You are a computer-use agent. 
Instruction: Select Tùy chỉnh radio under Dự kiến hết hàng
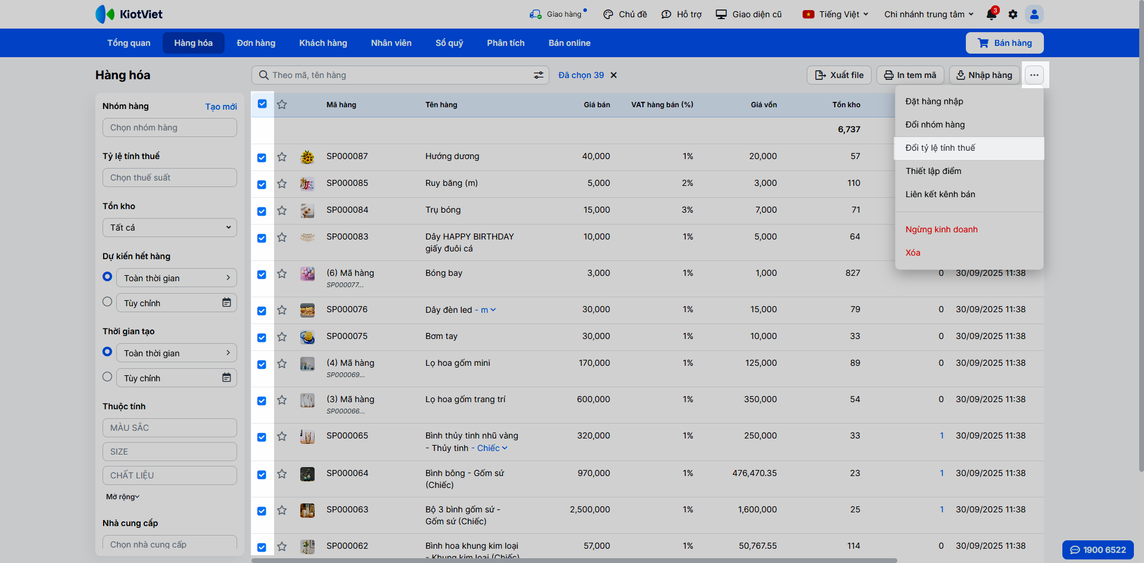[x=107, y=302]
